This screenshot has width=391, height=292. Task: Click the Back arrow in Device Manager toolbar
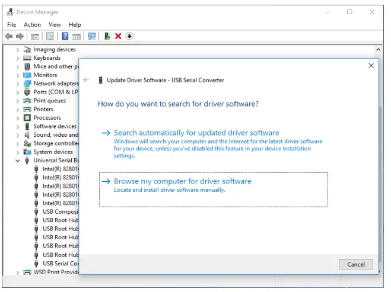point(9,36)
